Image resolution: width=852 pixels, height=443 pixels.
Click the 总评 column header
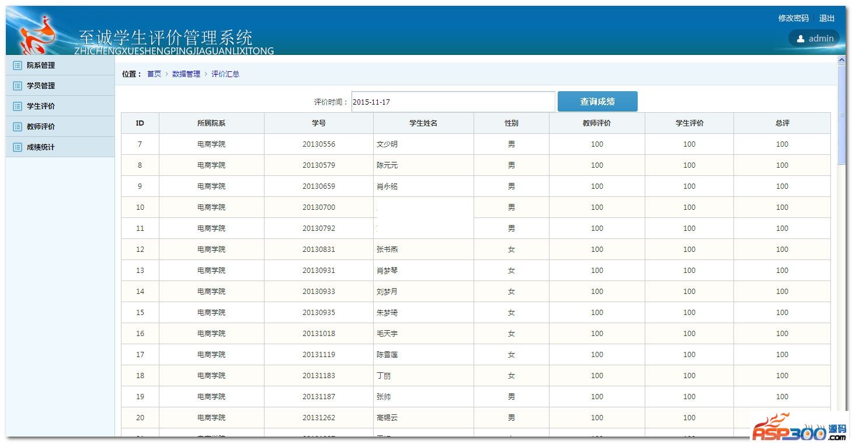[782, 123]
